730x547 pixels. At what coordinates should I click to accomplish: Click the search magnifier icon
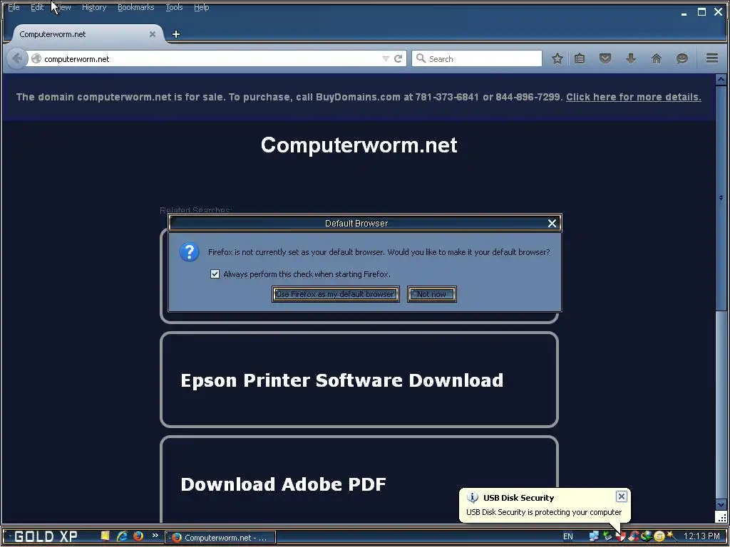click(421, 58)
